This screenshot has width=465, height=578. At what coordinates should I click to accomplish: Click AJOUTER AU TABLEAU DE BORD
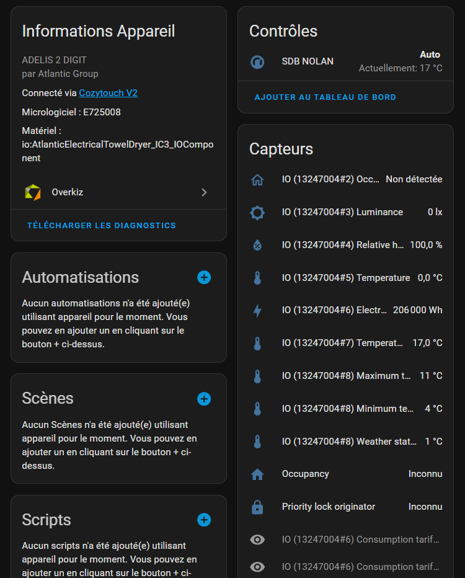coord(325,97)
